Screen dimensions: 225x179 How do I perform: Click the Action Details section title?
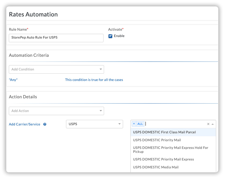point(23,97)
